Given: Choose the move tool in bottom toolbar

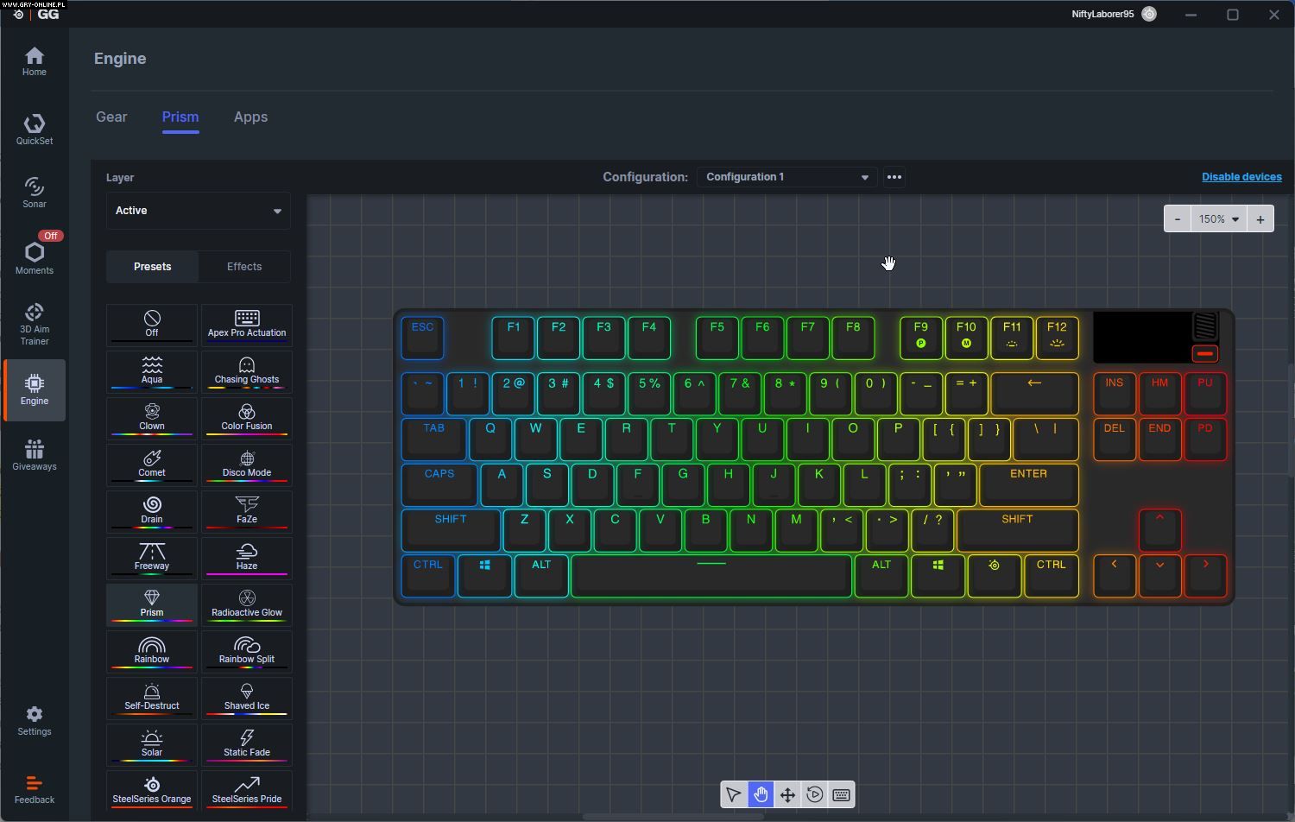Looking at the screenshot, I should [x=787, y=794].
